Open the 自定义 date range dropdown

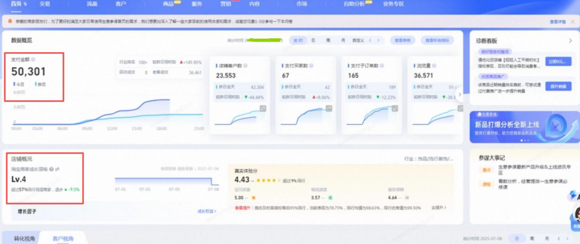[359, 41]
